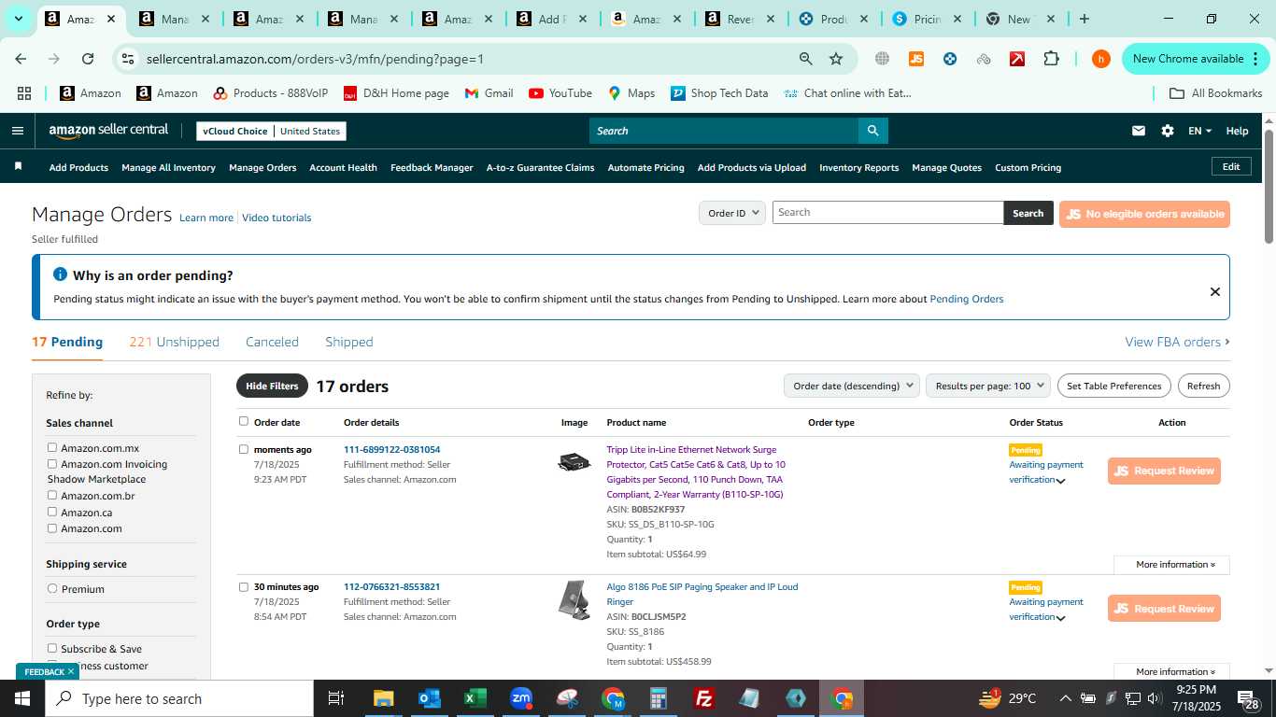Select the Premium shipping service radio
Image resolution: width=1276 pixels, height=717 pixels.
tap(52, 589)
